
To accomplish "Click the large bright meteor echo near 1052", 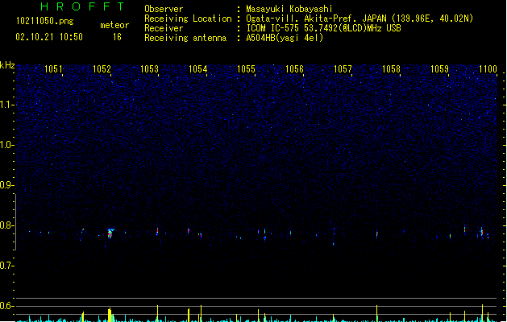I will pyautogui.click(x=110, y=233).
